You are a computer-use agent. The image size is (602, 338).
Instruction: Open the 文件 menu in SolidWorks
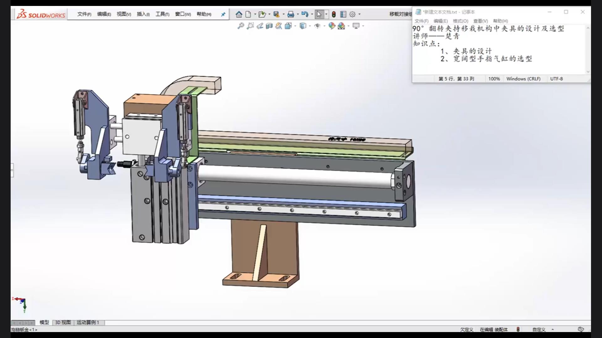click(84, 14)
